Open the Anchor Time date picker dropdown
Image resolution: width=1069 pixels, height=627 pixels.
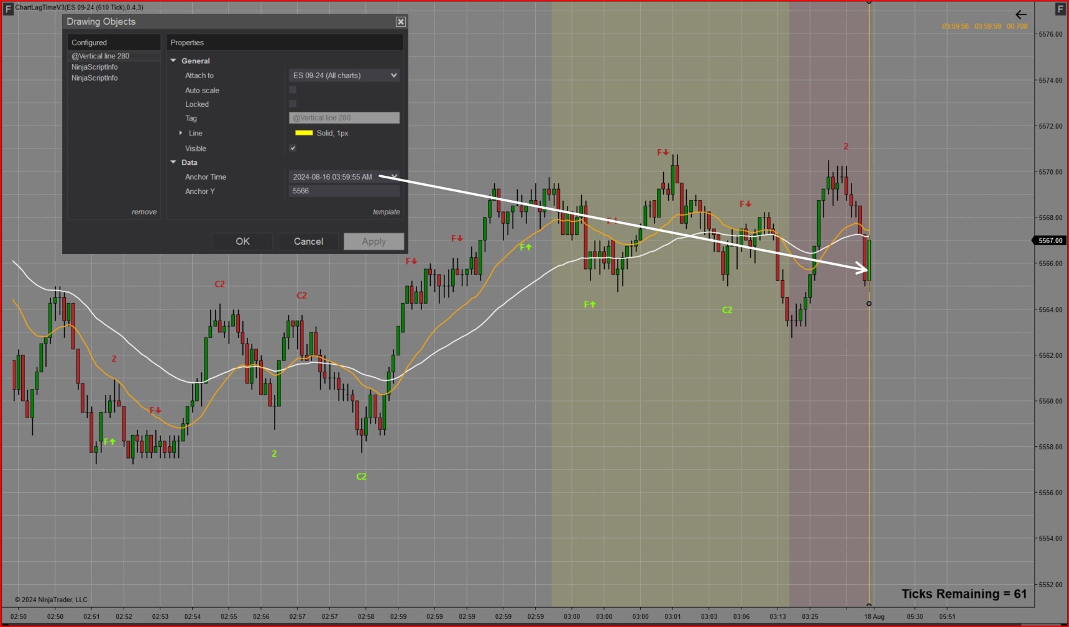pos(393,177)
